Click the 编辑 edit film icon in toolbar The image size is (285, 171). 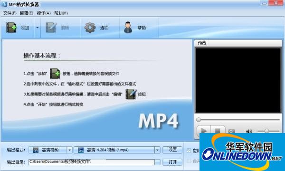[x=51, y=28]
